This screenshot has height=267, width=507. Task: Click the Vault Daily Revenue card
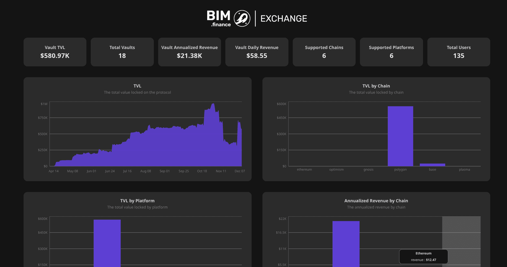[257, 52]
